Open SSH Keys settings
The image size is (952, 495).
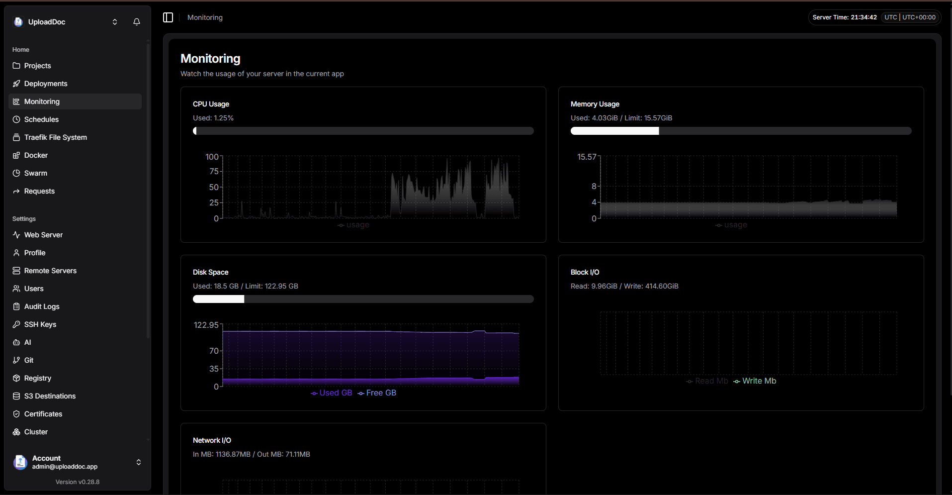75,324
